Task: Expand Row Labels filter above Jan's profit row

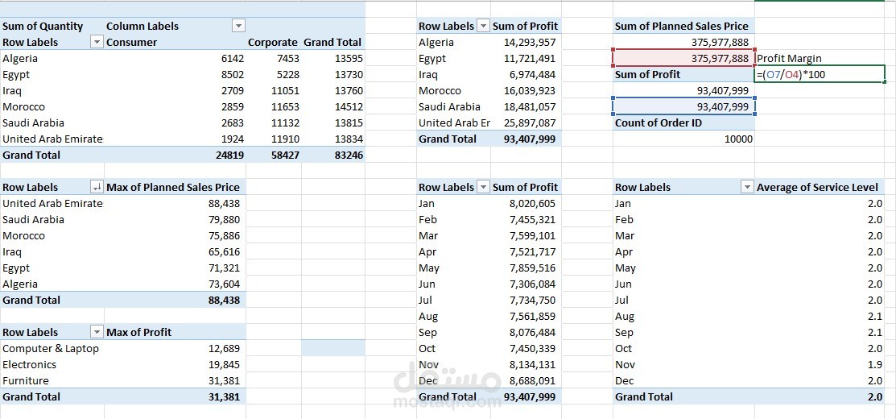Action: point(483,187)
